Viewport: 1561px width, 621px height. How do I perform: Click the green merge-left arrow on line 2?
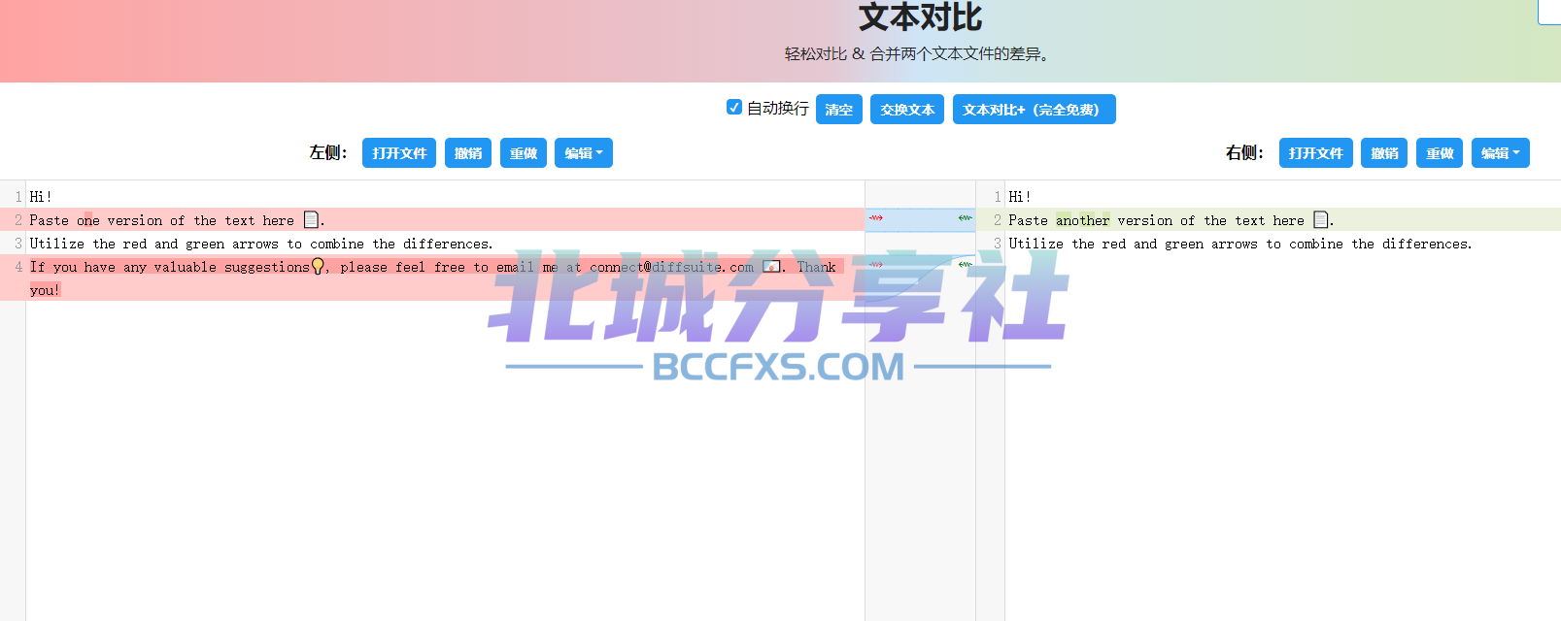point(965,218)
